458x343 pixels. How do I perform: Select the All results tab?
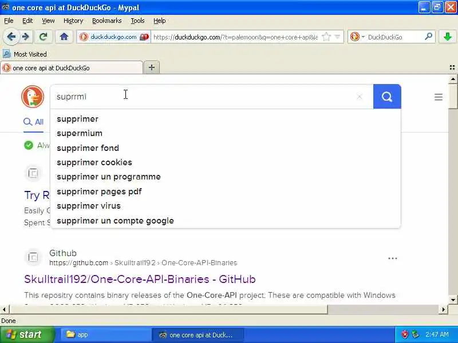click(33, 122)
